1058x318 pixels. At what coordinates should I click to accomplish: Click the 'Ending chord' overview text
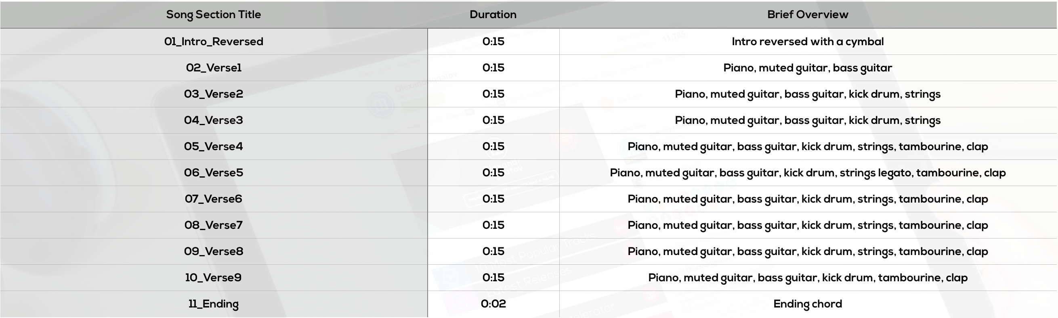(x=808, y=304)
